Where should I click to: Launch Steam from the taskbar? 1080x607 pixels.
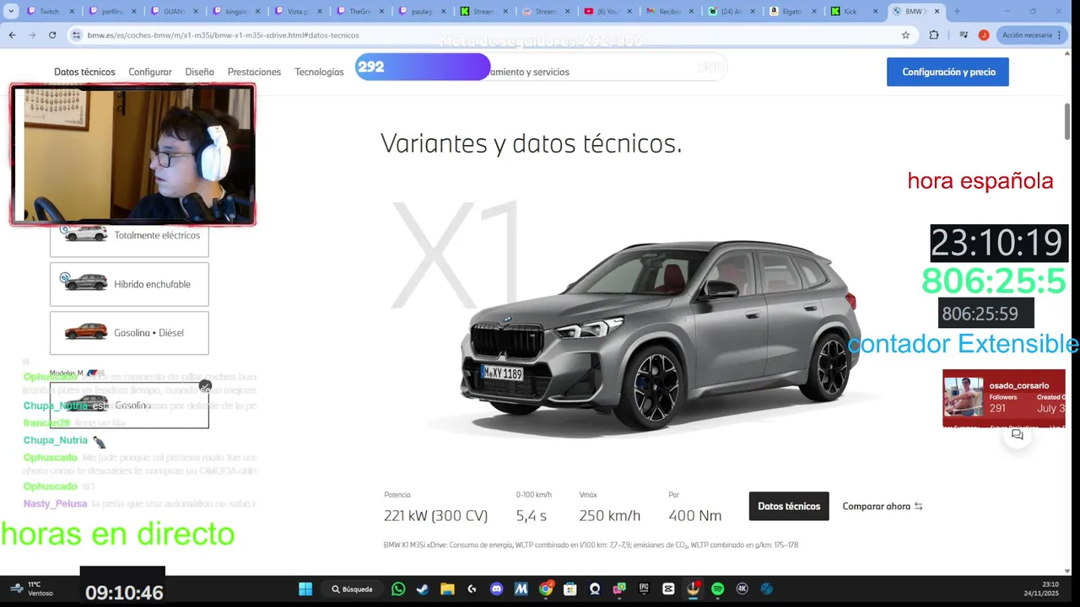pyautogui.click(x=423, y=589)
